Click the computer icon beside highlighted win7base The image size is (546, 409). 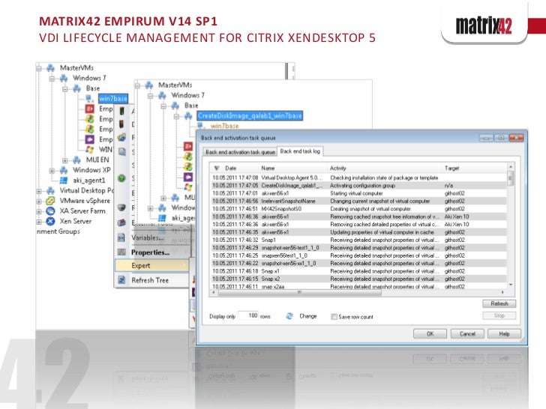click(x=89, y=99)
